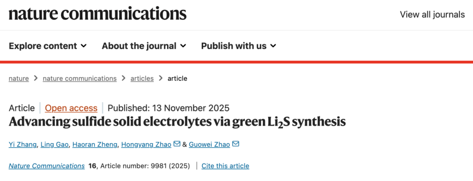Select author Ling Gao
473x181 pixels.
click(x=54, y=144)
